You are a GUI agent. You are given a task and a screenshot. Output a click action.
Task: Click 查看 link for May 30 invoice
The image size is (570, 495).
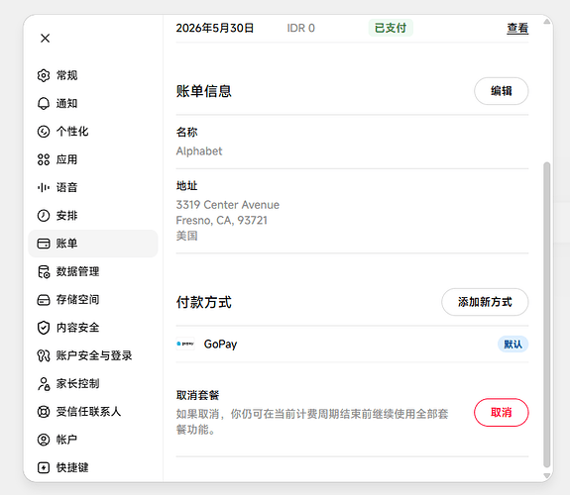point(517,29)
